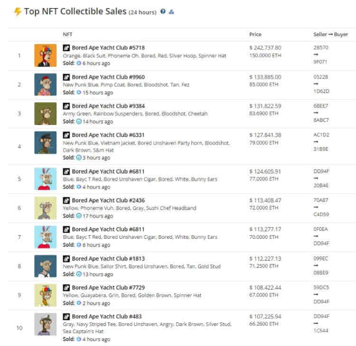Image resolution: width=356 pixels, height=346 pixels.
Task: Click the help question mark icon
Action: [x=163, y=11]
